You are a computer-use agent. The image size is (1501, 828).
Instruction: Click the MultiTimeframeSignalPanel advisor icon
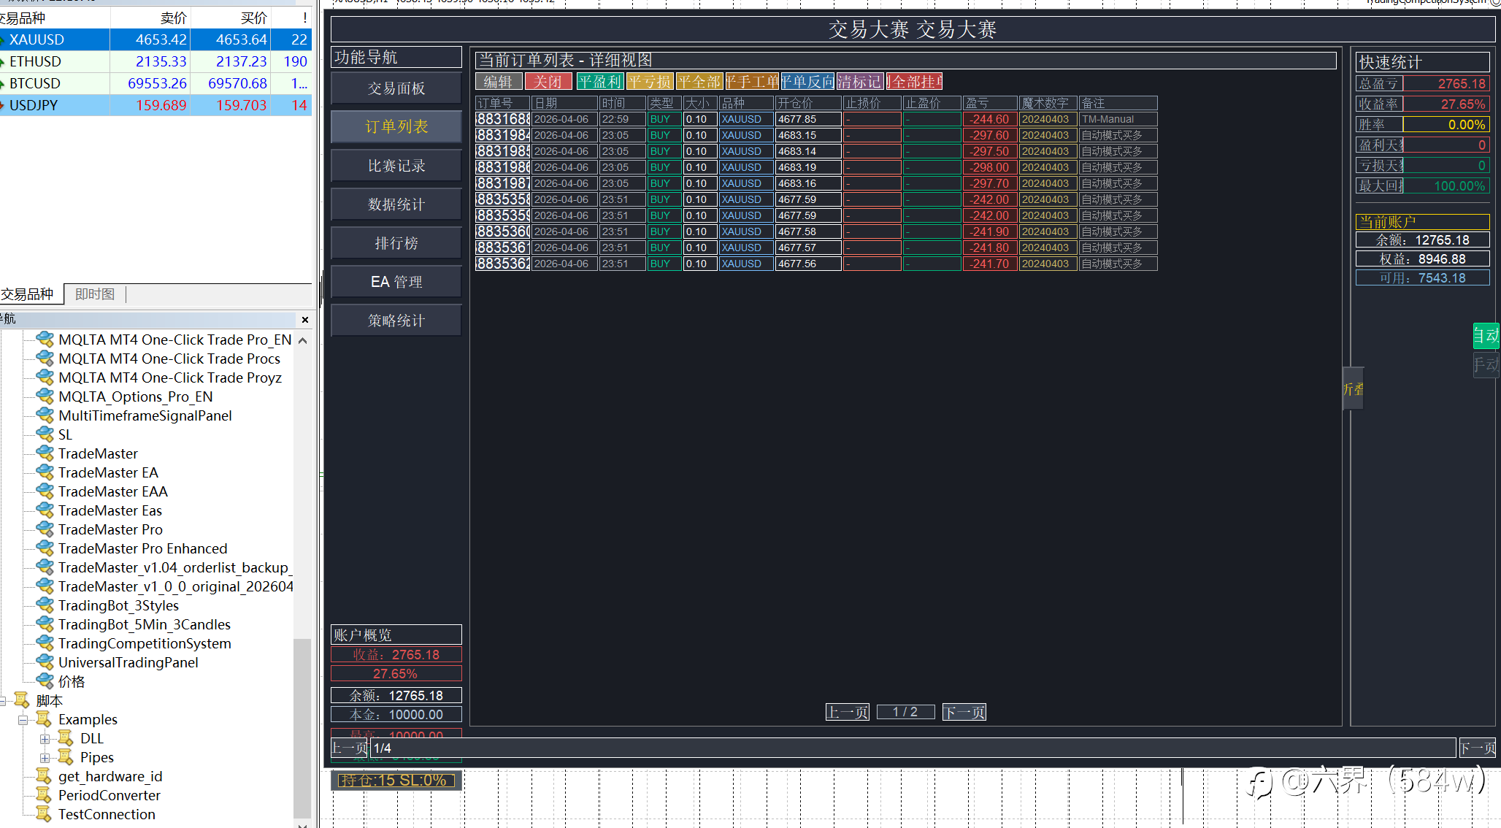[x=45, y=415]
